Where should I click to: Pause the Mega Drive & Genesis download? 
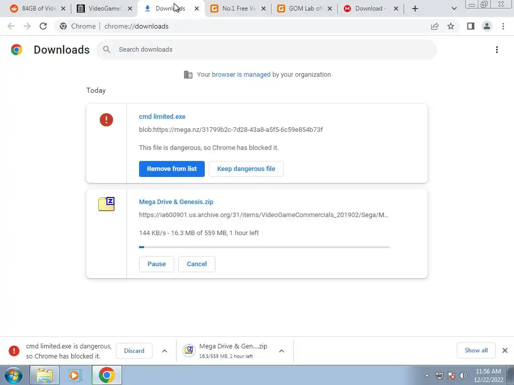point(157,264)
